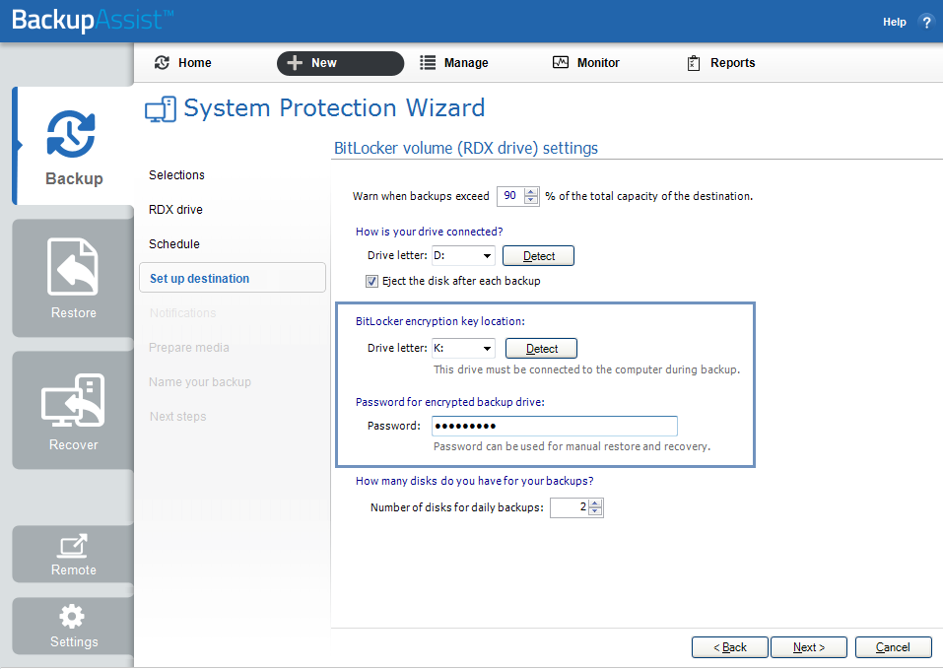Decrease number of disks for daily backups
Screen dimensions: 943x669
coord(595,511)
